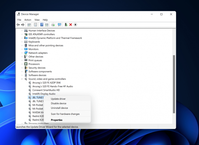Expand the Keyboards node chevron

(22, 42)
